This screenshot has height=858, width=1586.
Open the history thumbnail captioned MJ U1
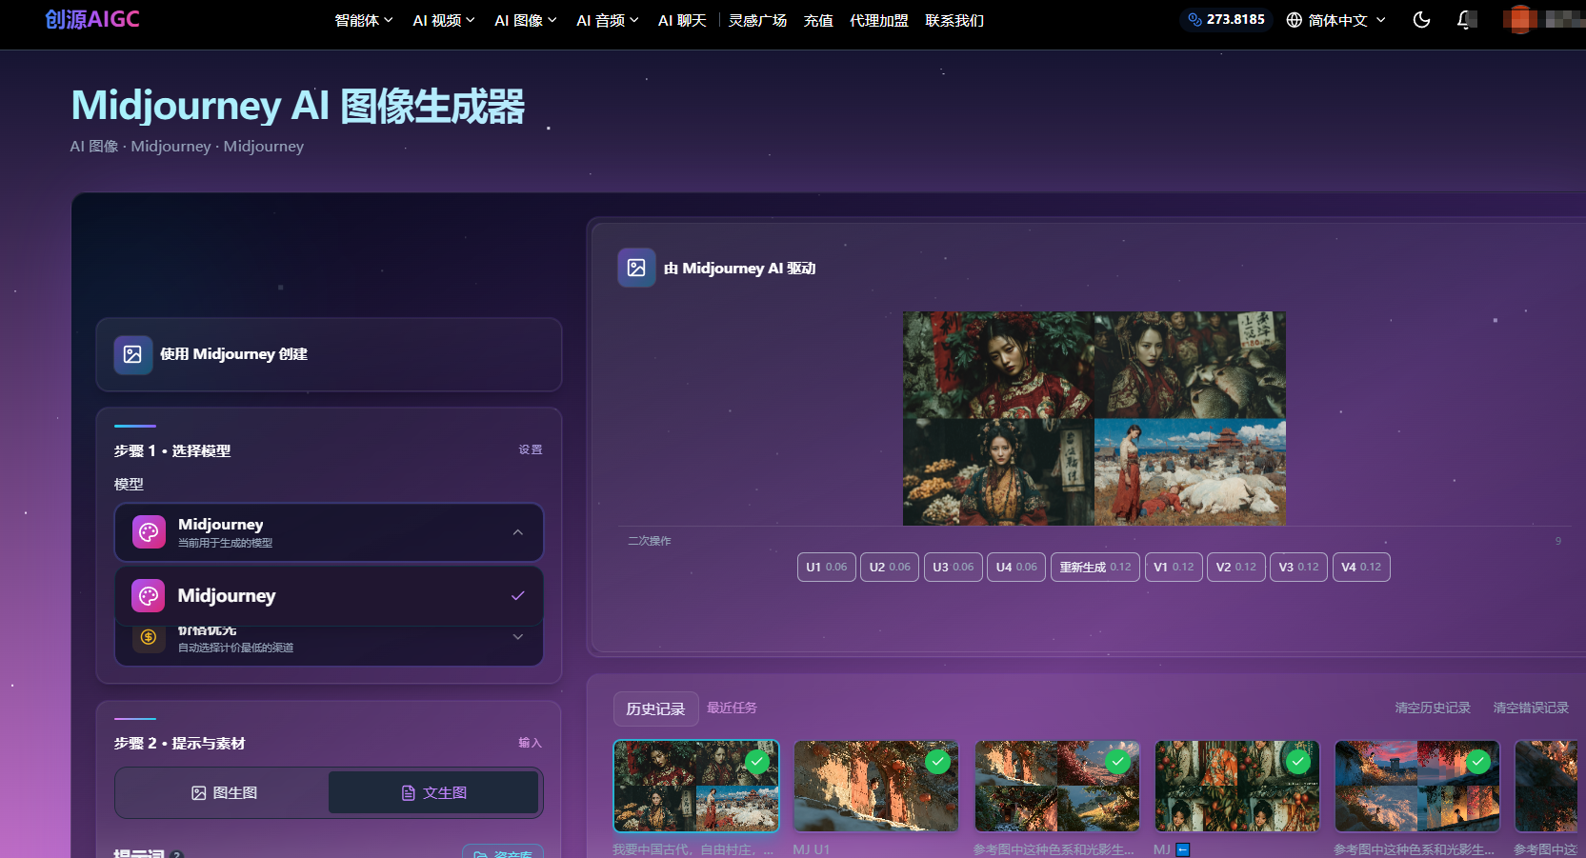(876, 786)
